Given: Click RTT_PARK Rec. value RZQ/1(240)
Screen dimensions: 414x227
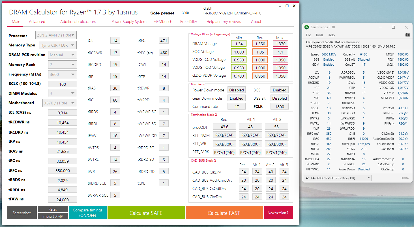Looking at the screenshot, I should coord(224,152).
